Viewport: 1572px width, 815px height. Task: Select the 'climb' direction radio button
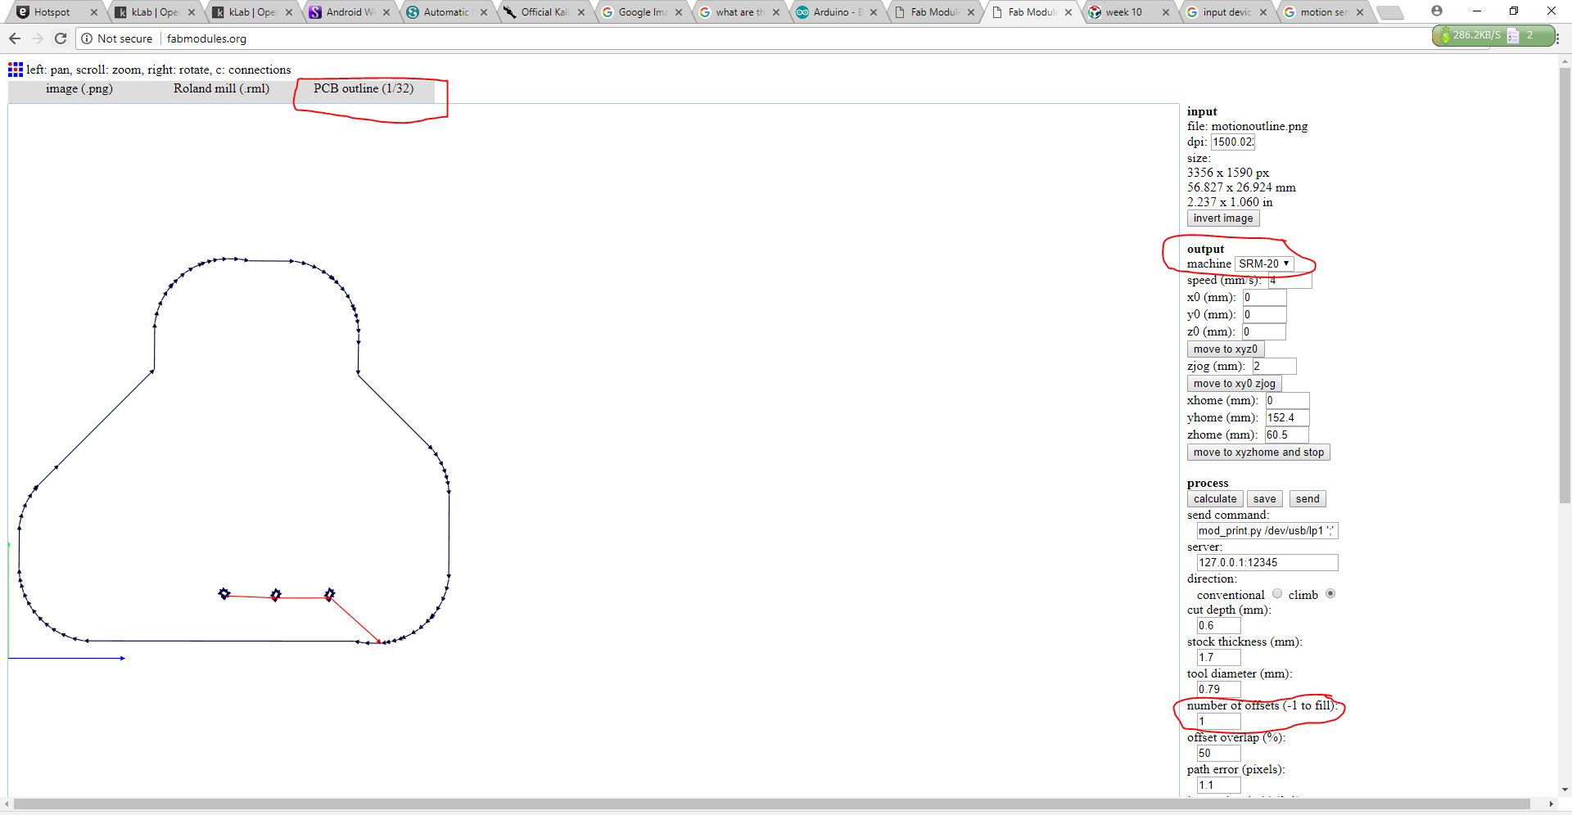(1330, 594)
